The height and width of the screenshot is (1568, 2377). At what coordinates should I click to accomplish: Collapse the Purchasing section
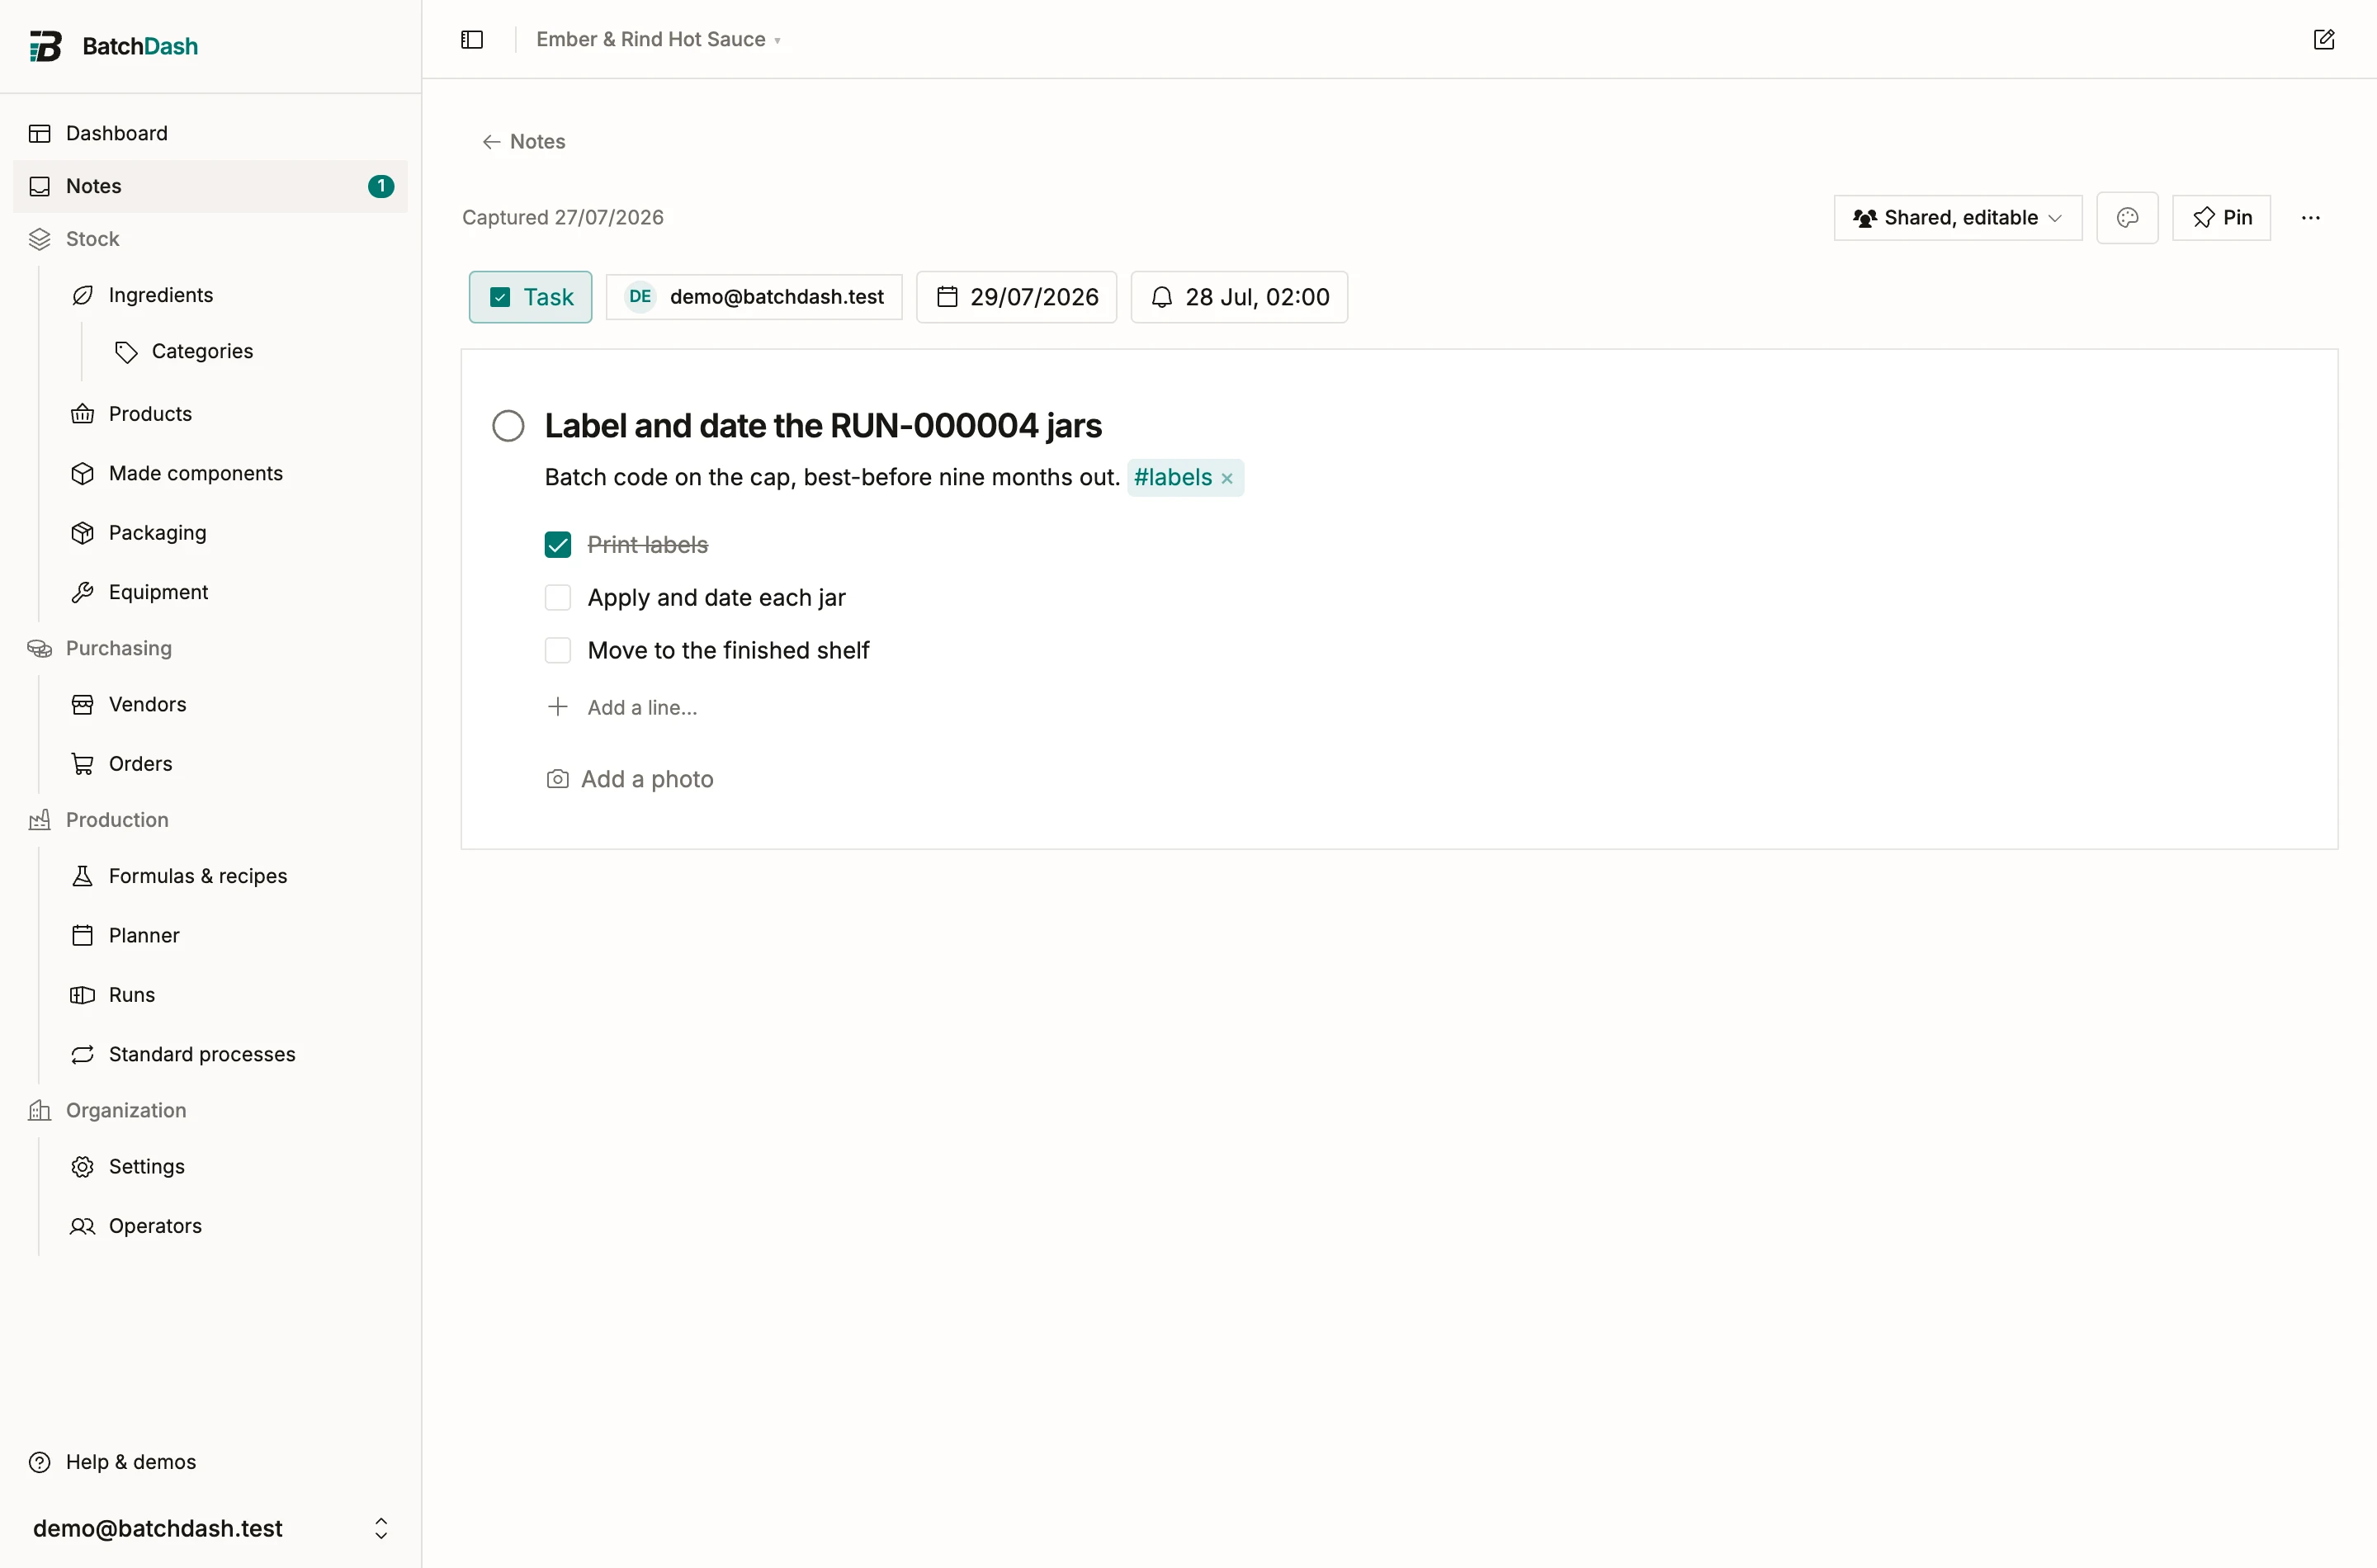210,648
